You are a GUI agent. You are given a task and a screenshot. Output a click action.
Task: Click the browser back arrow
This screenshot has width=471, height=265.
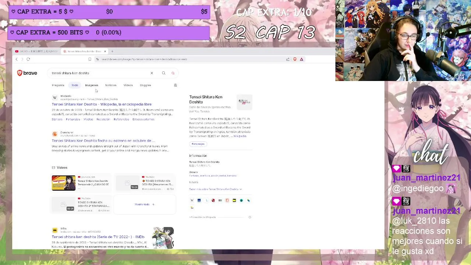click(16, 59)
